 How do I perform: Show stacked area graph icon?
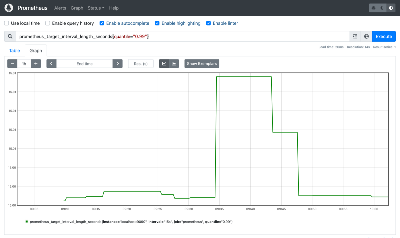pos(174,63)
